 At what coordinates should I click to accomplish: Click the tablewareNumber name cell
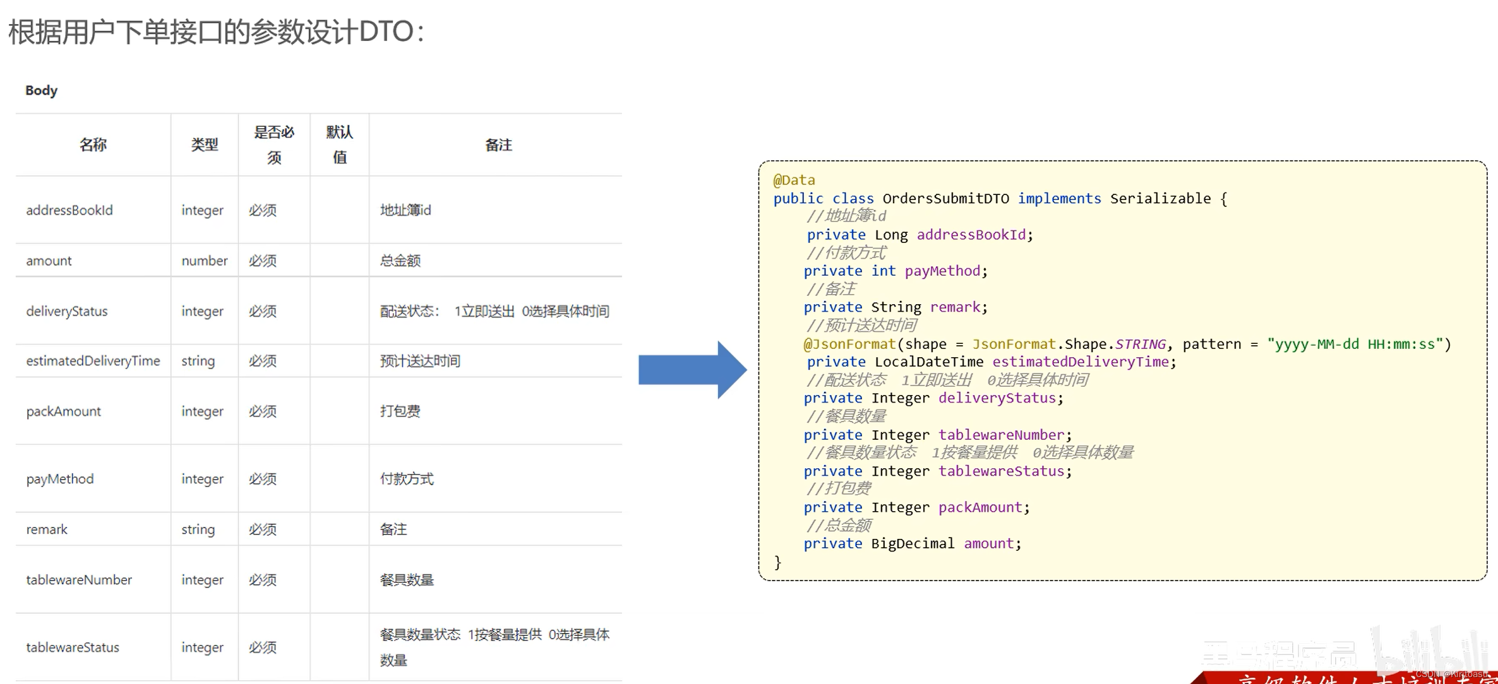click(x=79, y=580)
